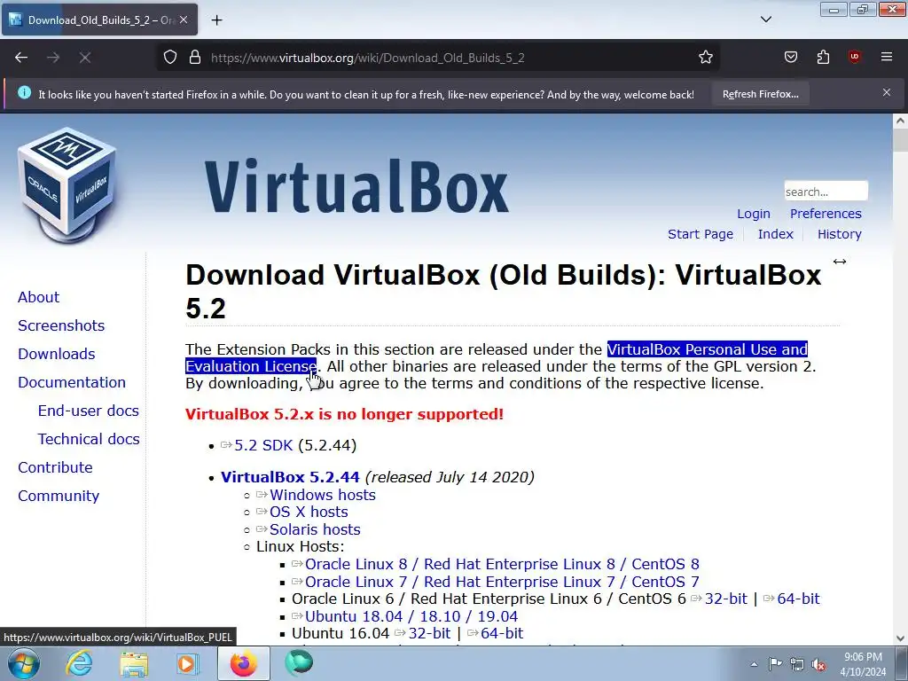
Task: Open the Preferences link
Action: tap(826, 214)
